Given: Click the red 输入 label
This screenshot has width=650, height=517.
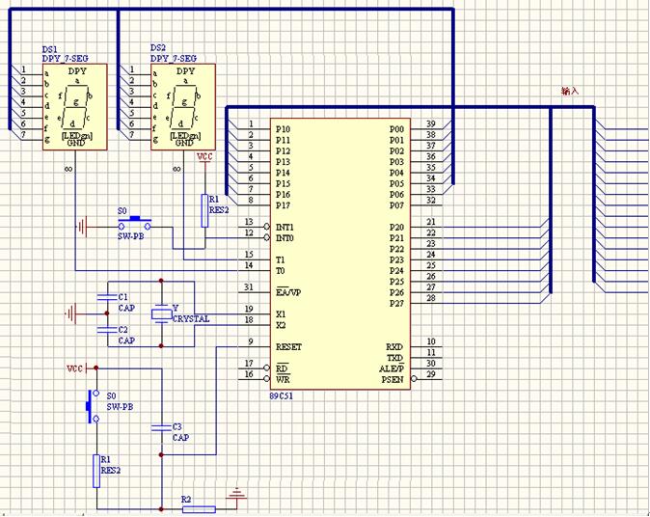Looking at the screenshot, I should pyautogui.click(x=570, y=91).
